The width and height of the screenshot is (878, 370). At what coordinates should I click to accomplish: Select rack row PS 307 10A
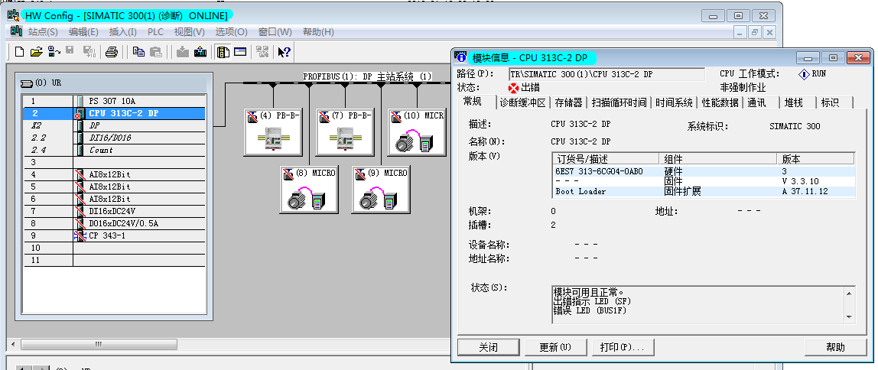coord(114,102)
